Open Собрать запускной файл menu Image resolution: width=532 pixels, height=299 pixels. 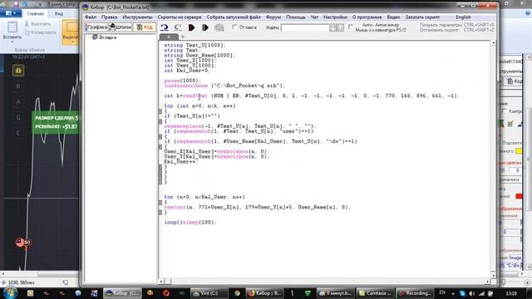234,17
